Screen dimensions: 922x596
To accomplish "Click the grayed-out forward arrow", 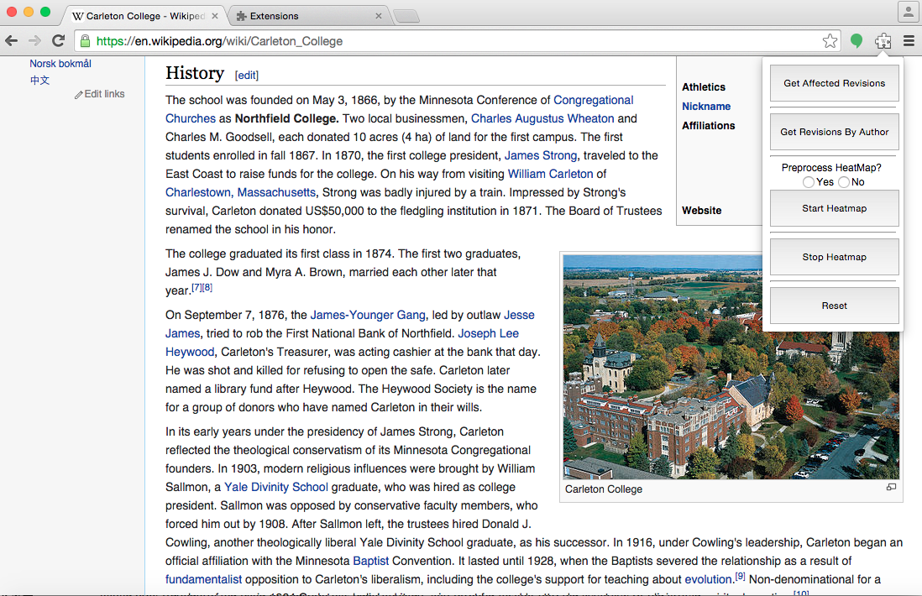I will (34, 40).
